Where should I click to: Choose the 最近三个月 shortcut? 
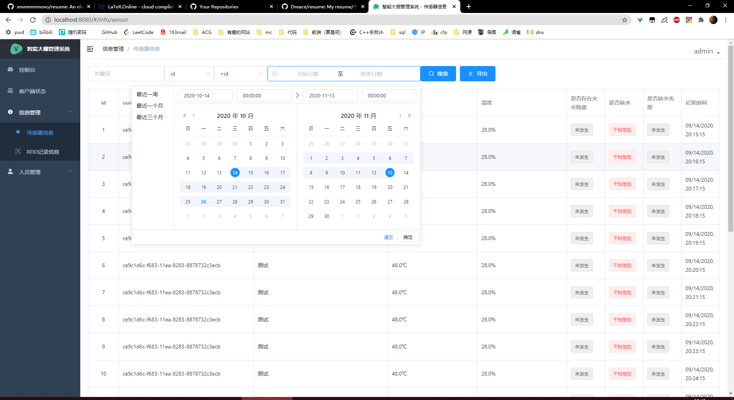click(150, 117)
